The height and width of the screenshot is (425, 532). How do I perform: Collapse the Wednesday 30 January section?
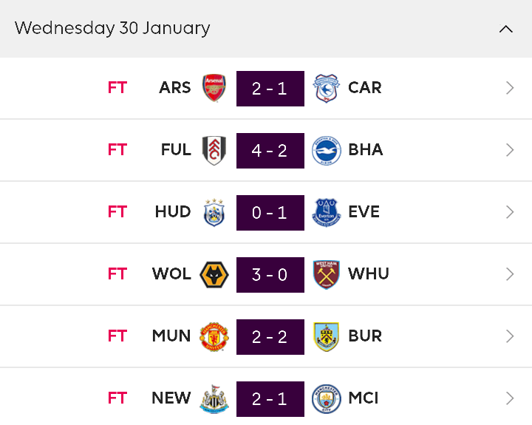[x=506, y=29]
